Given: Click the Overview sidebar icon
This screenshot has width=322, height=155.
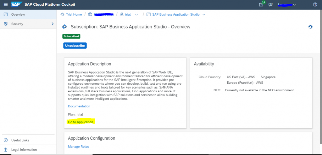Looking at the screenshot, I should [x=6, y=14].
